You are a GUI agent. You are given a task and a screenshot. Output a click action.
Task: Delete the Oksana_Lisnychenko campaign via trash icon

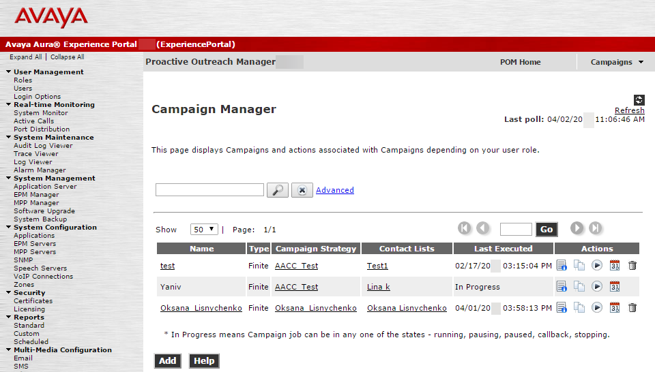632,308
